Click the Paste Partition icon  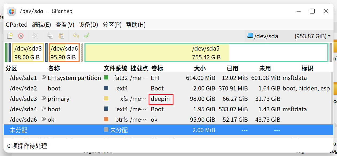click(61, 36)
